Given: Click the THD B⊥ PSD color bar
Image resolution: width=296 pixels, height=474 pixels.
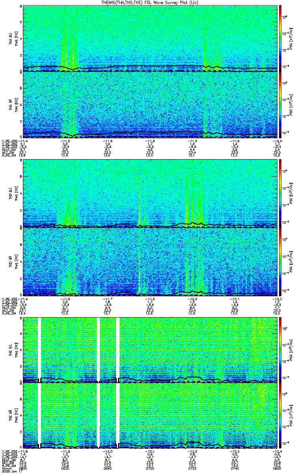Looking at the screenshot, I should tap(280, 194).
